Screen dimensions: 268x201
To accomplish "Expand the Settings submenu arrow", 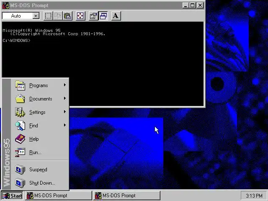I will (65, 112).
